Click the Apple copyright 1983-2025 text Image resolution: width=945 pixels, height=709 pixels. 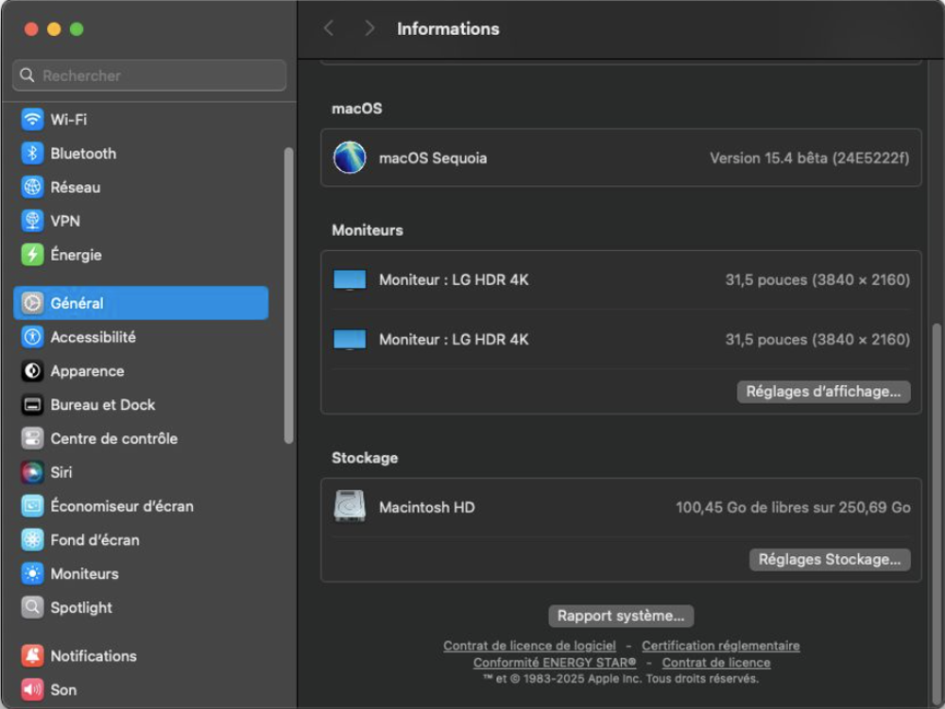(x=621, y=678)
